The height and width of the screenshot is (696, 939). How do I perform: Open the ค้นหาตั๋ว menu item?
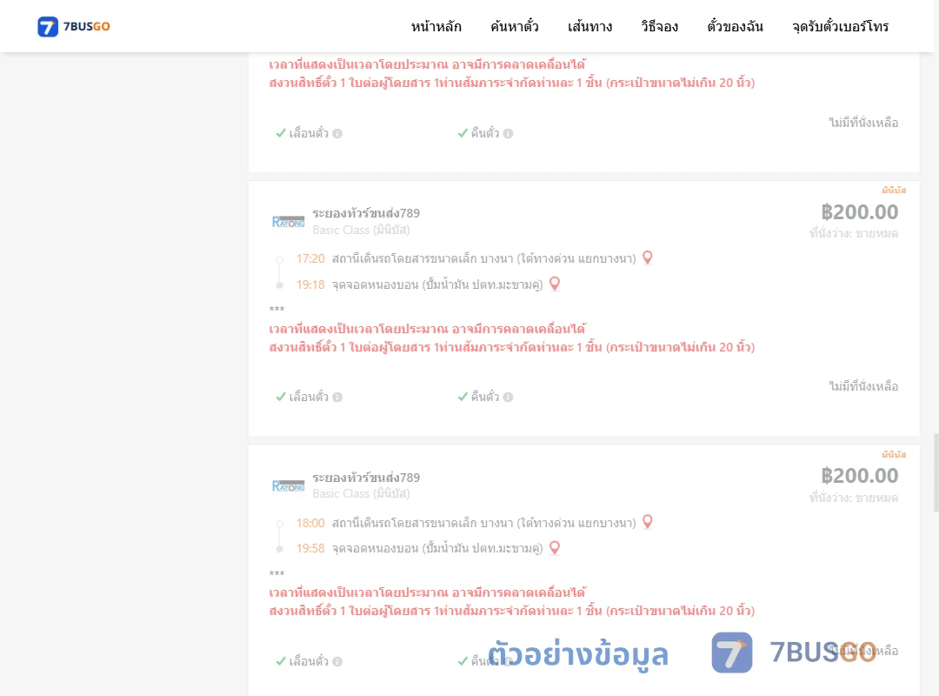(x=515, y=26)
